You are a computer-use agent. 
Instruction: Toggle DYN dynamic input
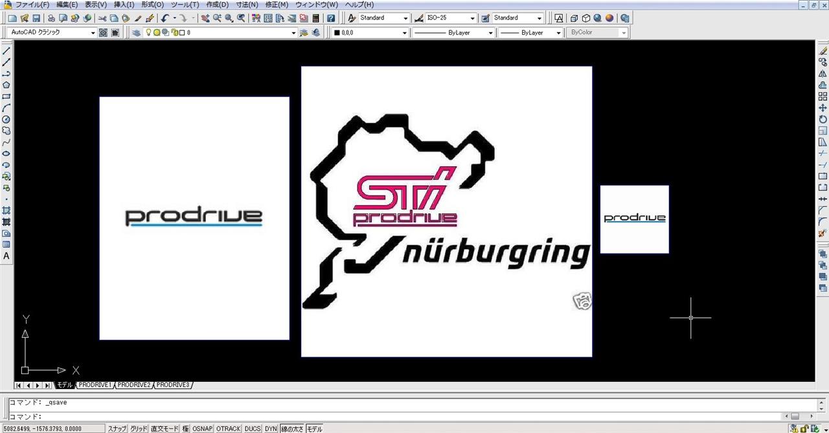pos(271,428)
